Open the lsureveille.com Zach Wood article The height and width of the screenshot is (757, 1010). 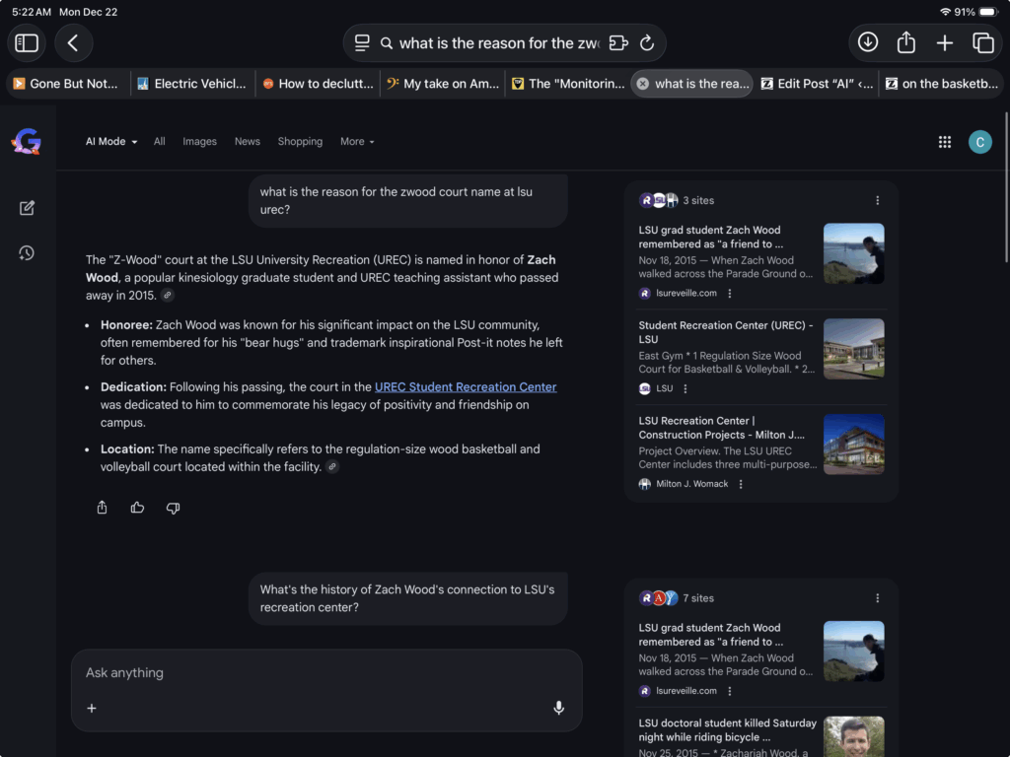point(710,237)
